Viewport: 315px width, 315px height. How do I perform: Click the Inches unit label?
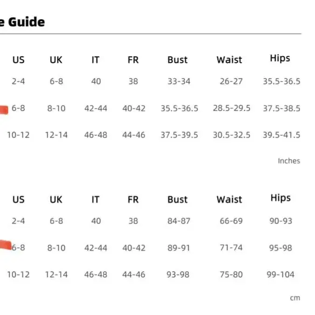[289, 161]
